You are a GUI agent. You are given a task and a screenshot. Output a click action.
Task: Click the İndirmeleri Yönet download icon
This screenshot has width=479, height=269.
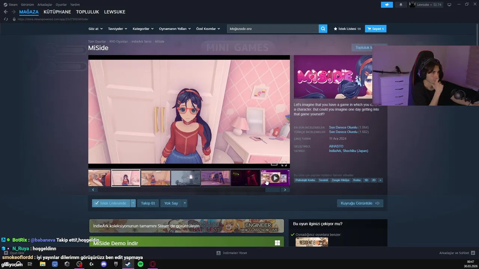click(219, 253)
